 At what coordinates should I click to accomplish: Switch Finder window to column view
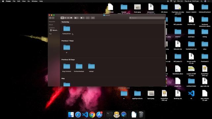68,18
